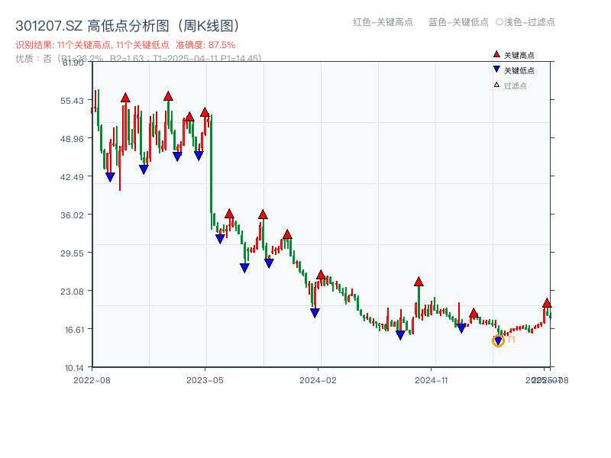Click the red triangle near the 2024-11 rebound
The width and height of the screenshot is (611, 458).
pos(419,281)
